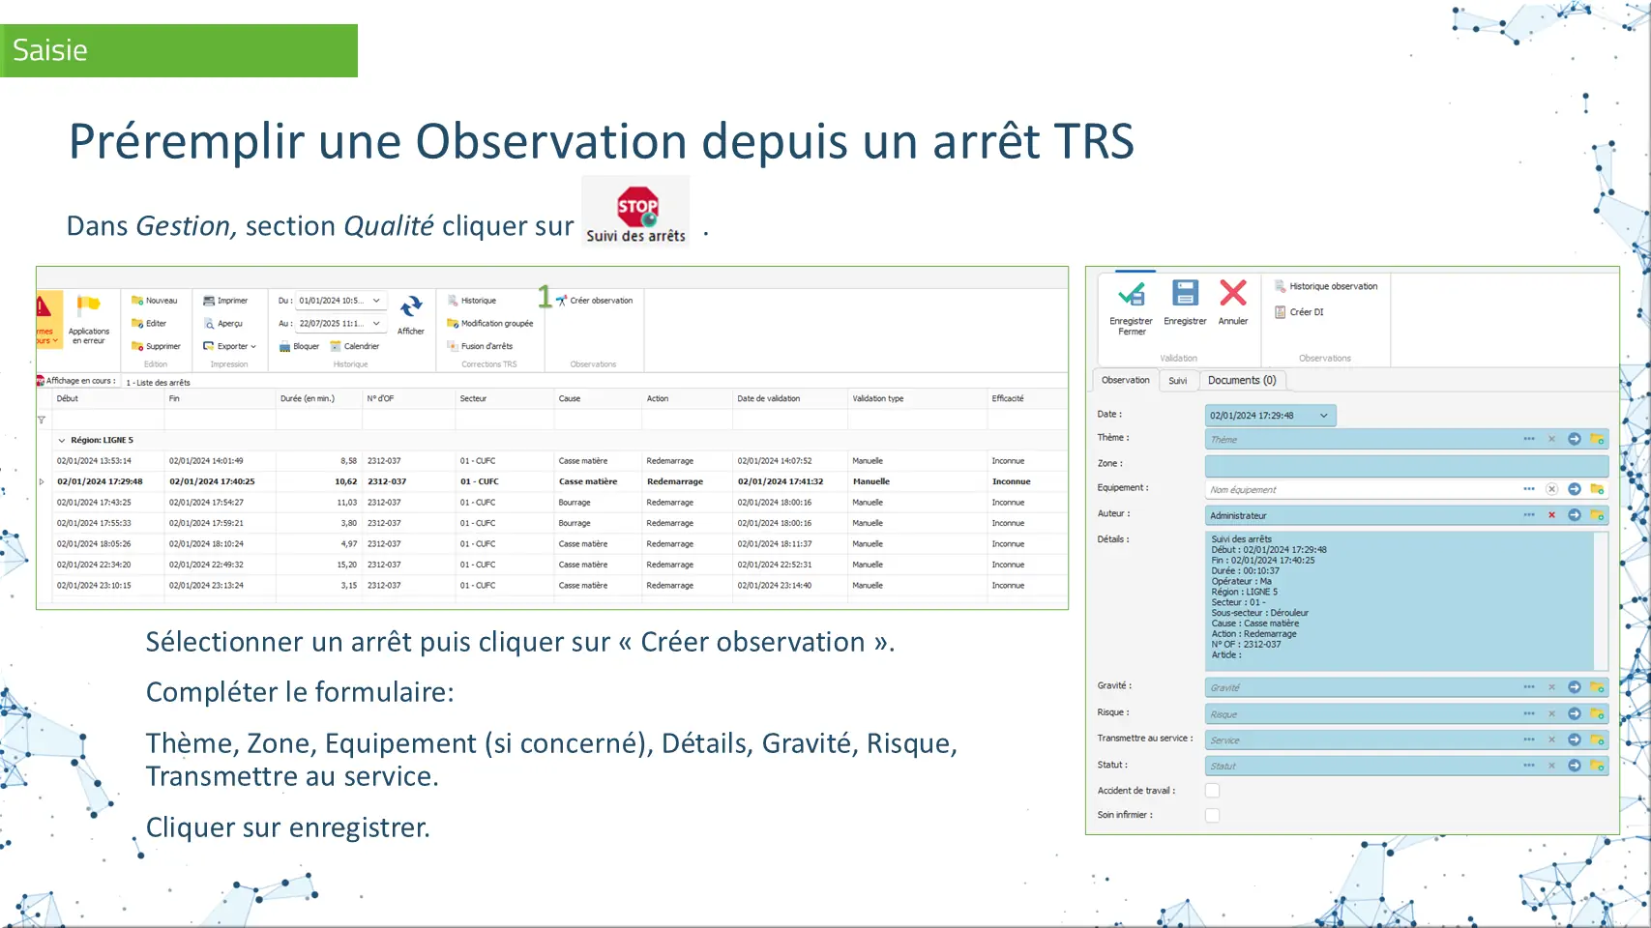This screenshot has height=928, width=1651.
Task: Click the Créer observation telescope icon
Action: pos(561,301)
